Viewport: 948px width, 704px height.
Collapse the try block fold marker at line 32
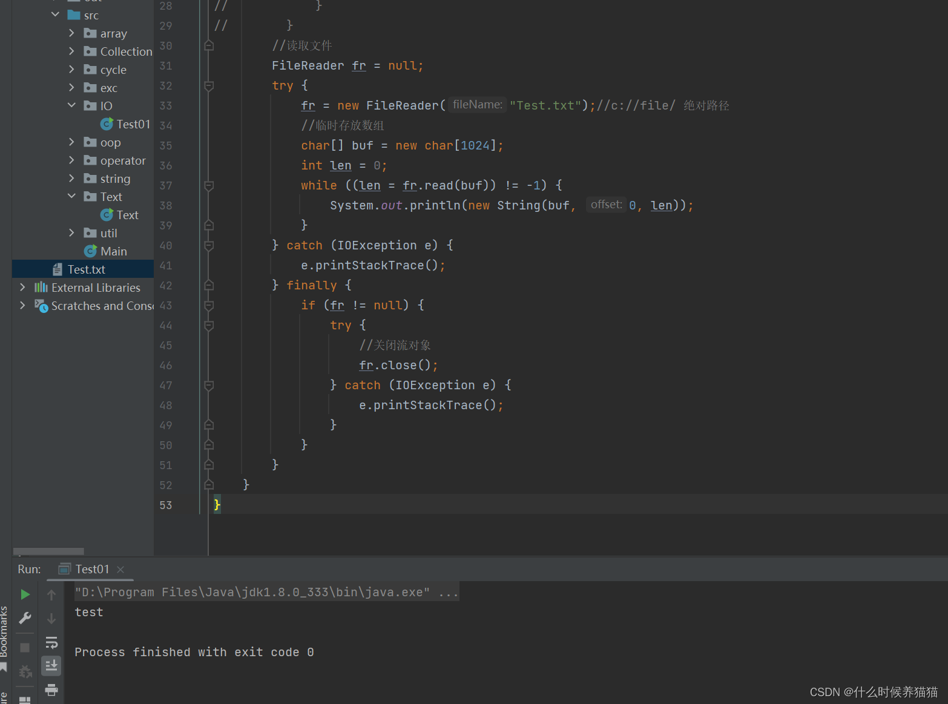click(208, 86)
